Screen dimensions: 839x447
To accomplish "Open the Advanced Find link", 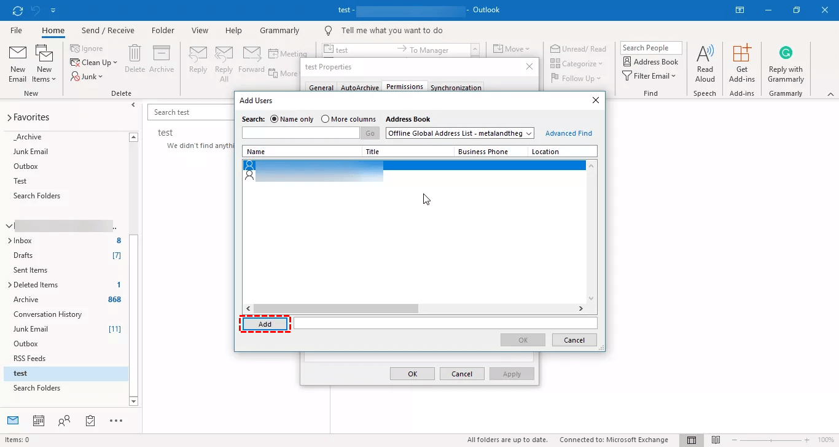I will pos(568,133).
